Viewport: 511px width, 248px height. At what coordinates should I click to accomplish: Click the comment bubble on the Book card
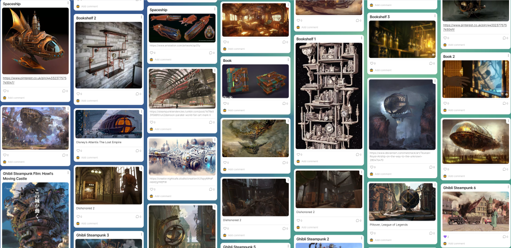(x=284, y=103)
